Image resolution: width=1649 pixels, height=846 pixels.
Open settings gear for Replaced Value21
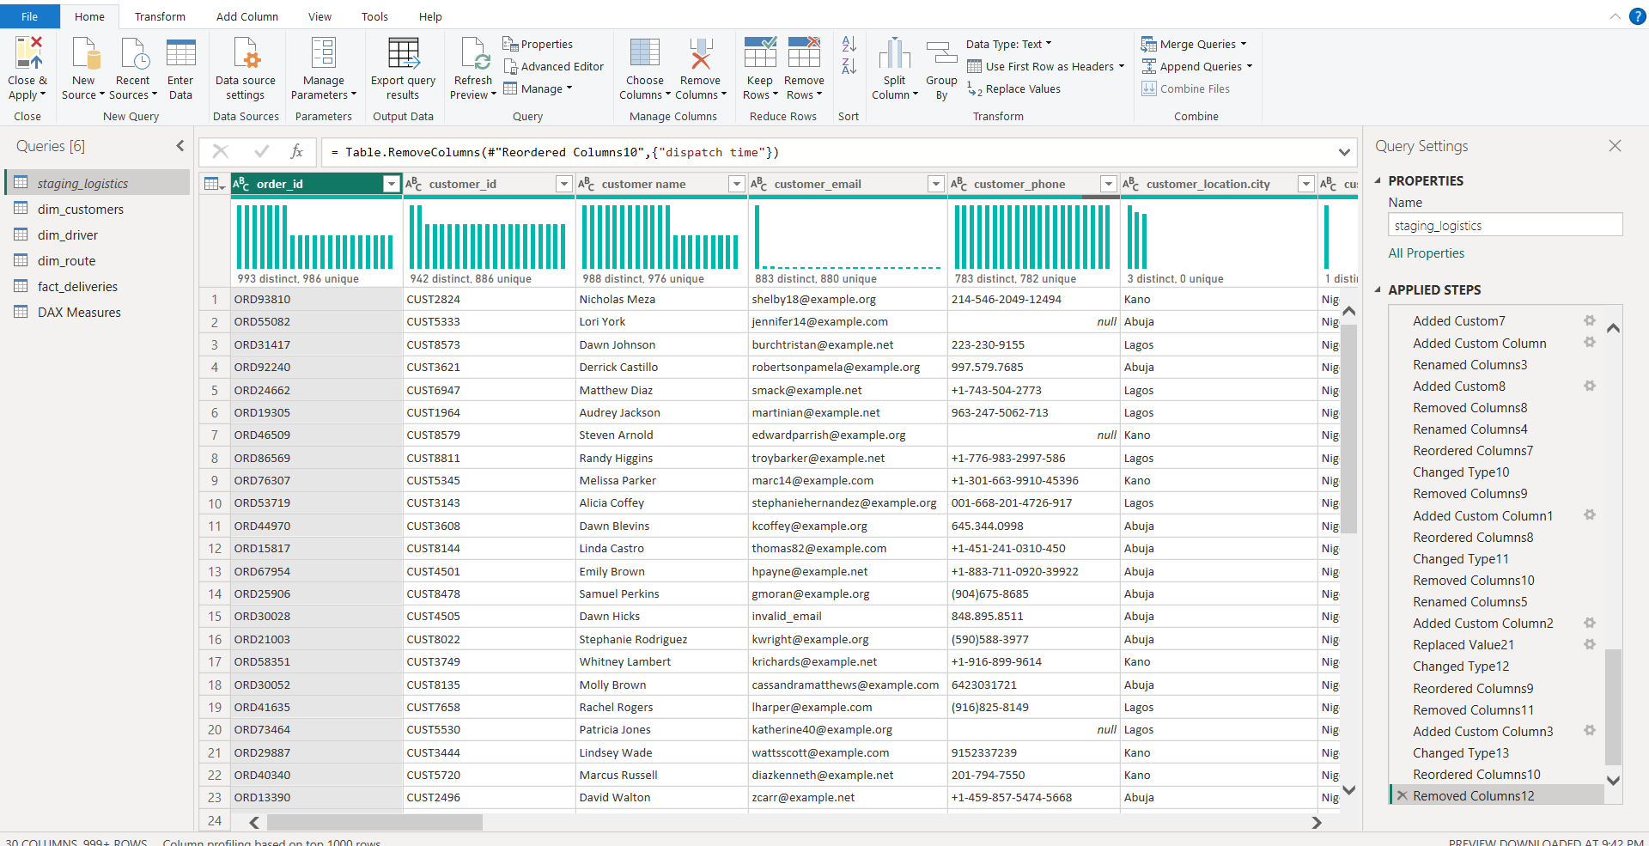tap(1590, 644)
